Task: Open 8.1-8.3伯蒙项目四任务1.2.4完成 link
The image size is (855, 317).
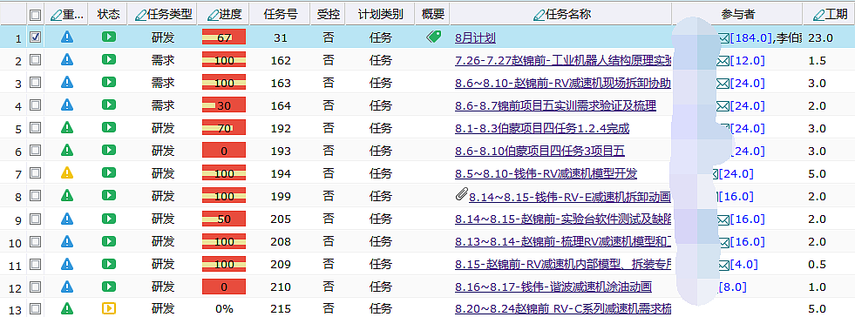Action: [x=542, y=129]
